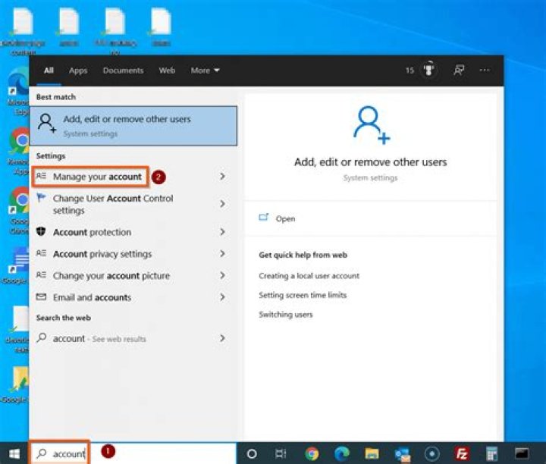Select the Web search tab
Viewport: 546px width, 464px height.
point(167,71)
